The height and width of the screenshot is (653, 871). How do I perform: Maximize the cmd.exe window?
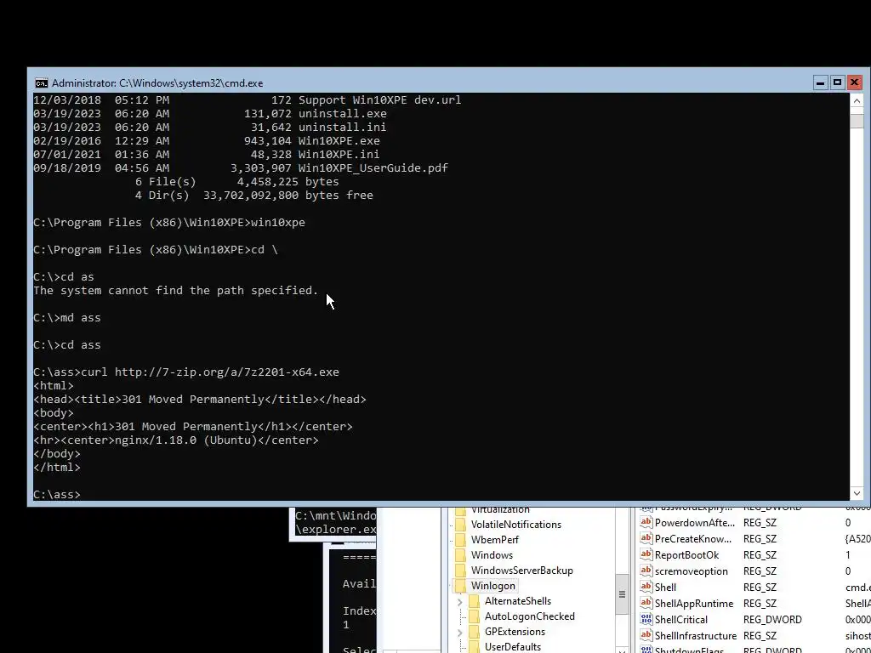click(x=837, y=82)
